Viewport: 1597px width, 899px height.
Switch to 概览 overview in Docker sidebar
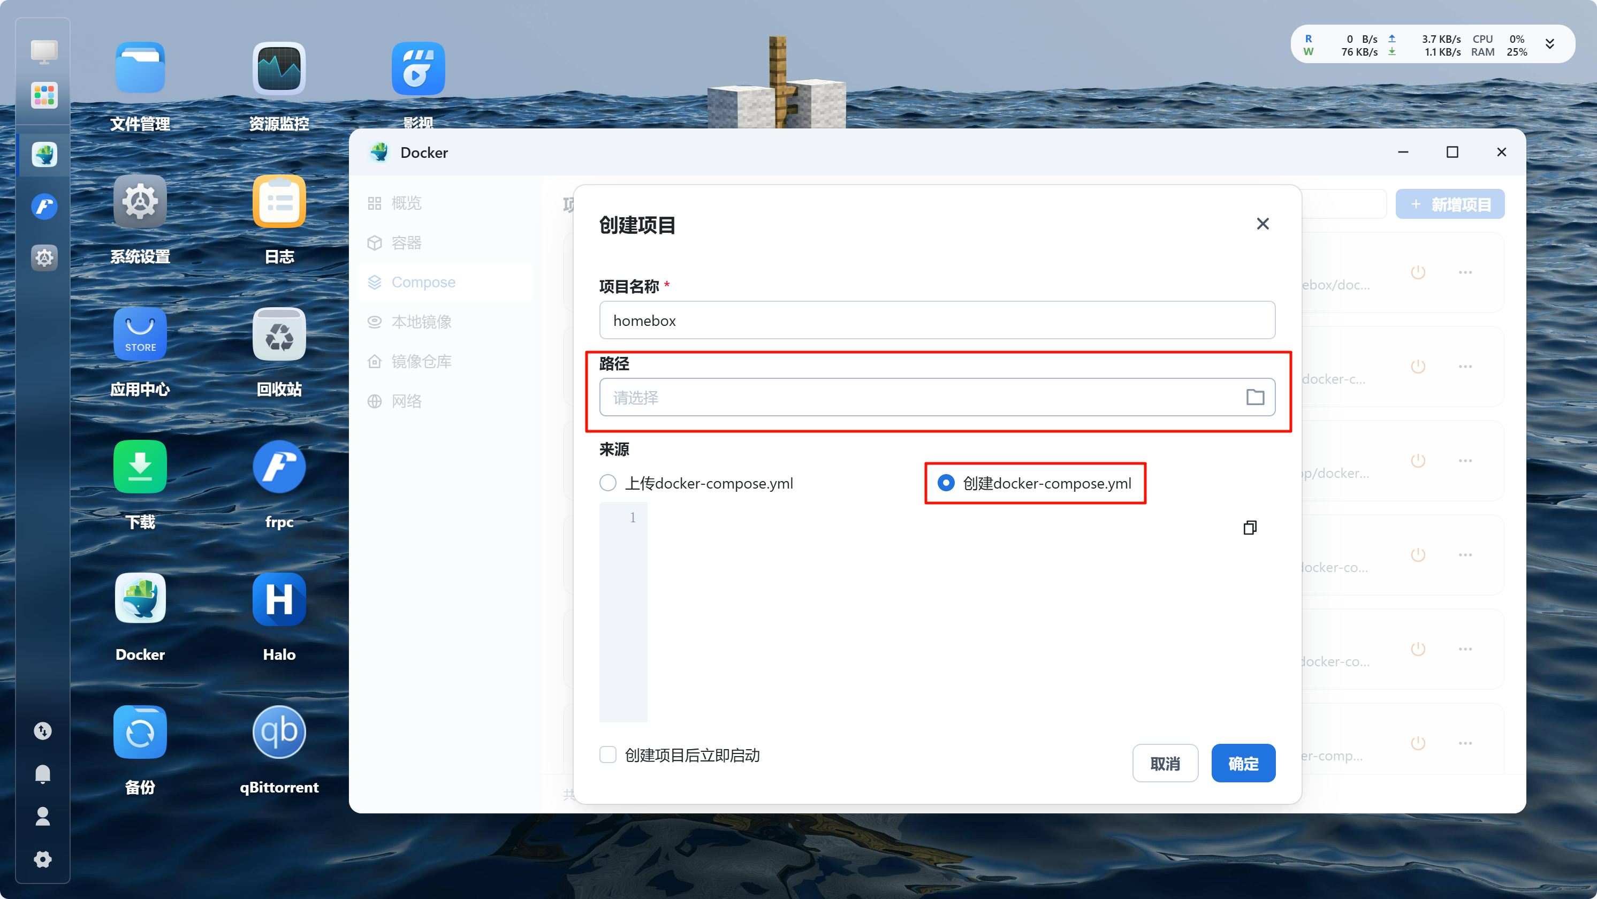445,203
